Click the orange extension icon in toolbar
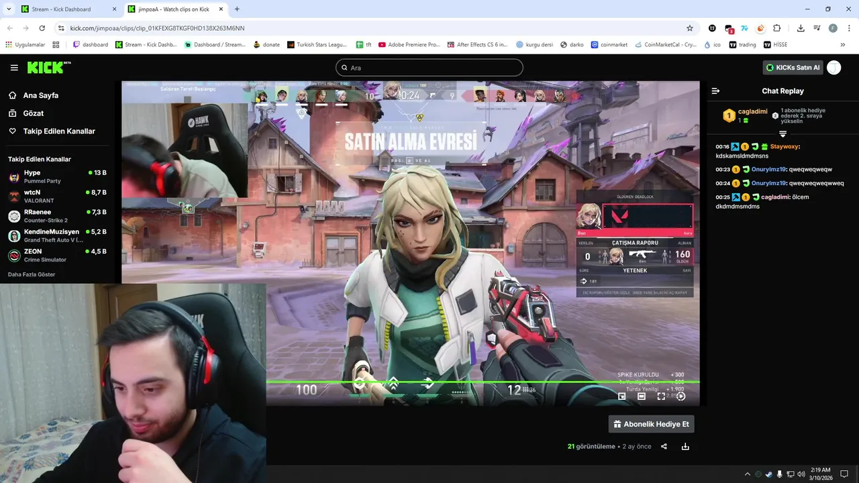This screenshot has height=483, width=859. (760, 28)
